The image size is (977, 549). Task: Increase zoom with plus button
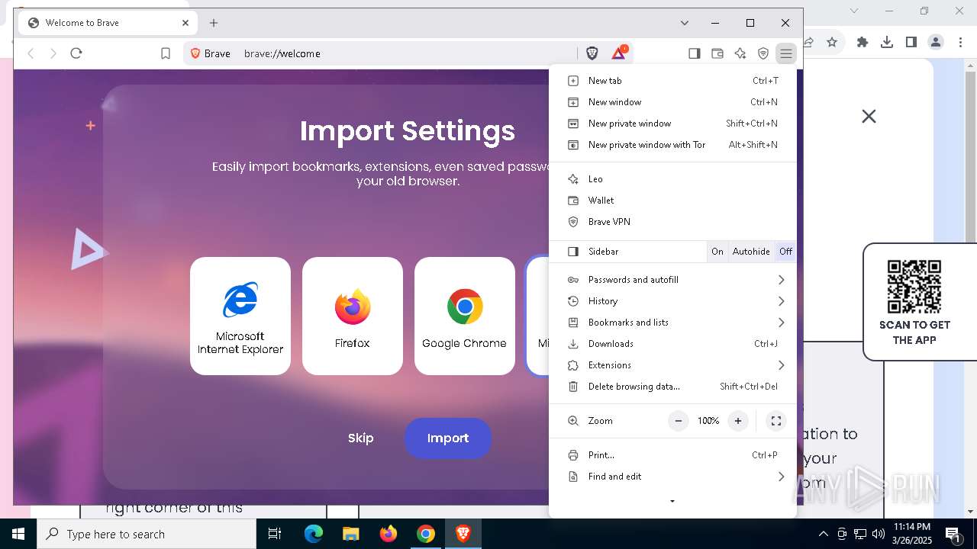pos(738,421)
